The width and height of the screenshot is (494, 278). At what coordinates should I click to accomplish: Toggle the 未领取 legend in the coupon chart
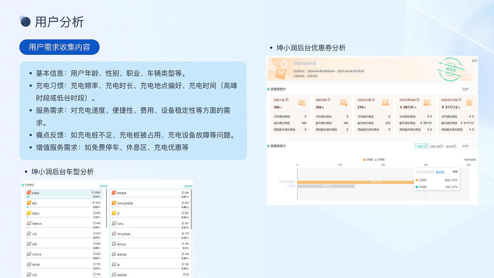click(380, 159)
